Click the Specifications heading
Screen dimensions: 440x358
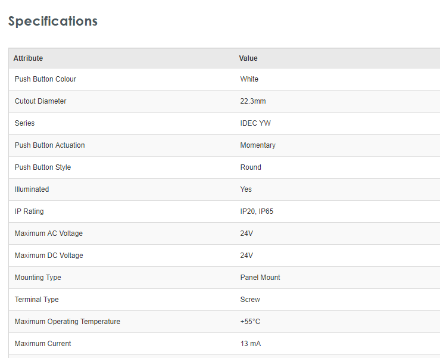(53, 21)
